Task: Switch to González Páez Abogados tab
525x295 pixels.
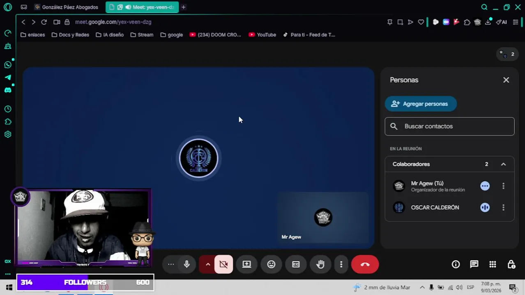Action: [x=67, y=7]
